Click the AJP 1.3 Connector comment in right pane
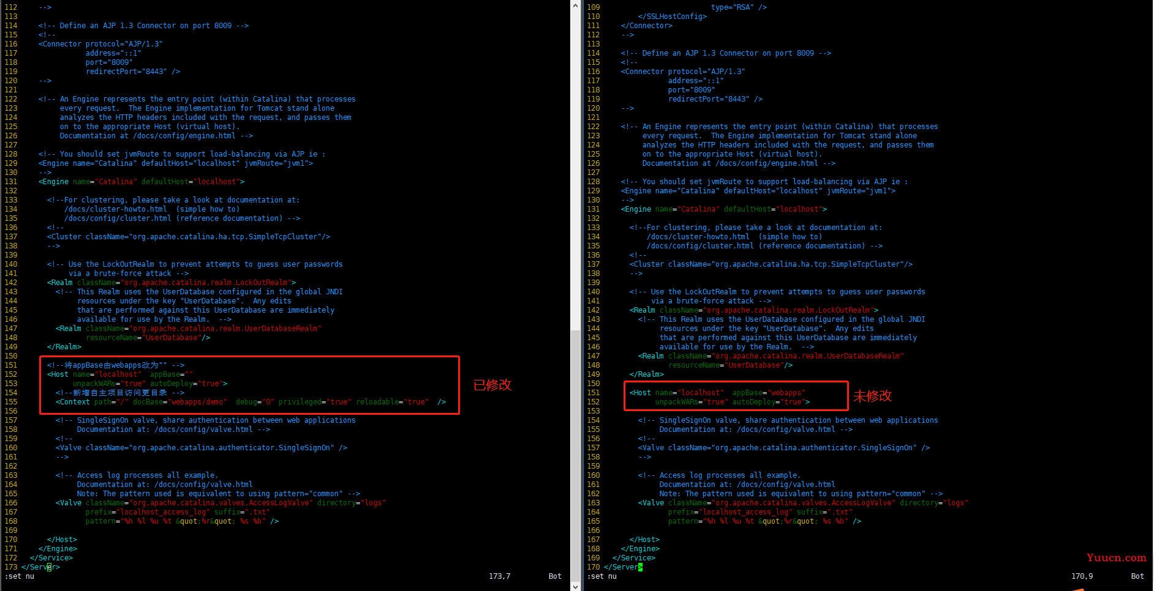The width and height of the screenshot is (1154, 591). pyautogui.click(x=726, y=53)
